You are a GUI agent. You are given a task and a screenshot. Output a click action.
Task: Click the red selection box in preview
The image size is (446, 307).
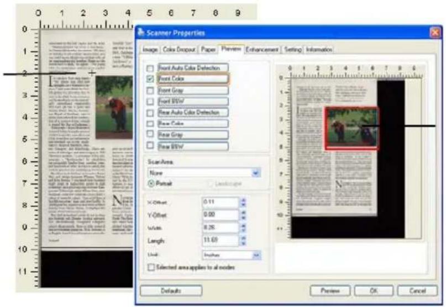click(351, 128)
